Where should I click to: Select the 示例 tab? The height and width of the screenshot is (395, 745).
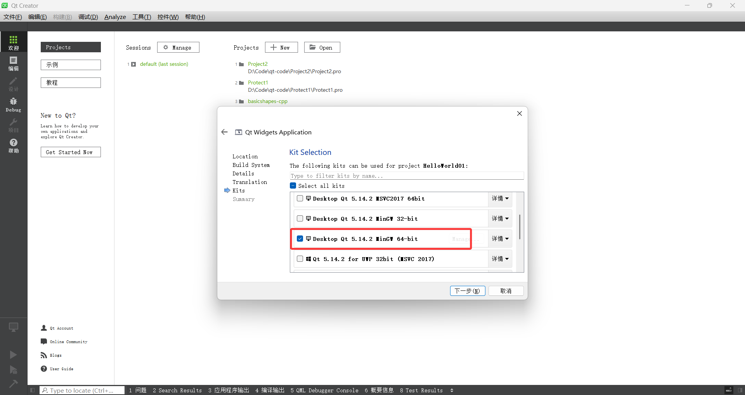(71, 65)
